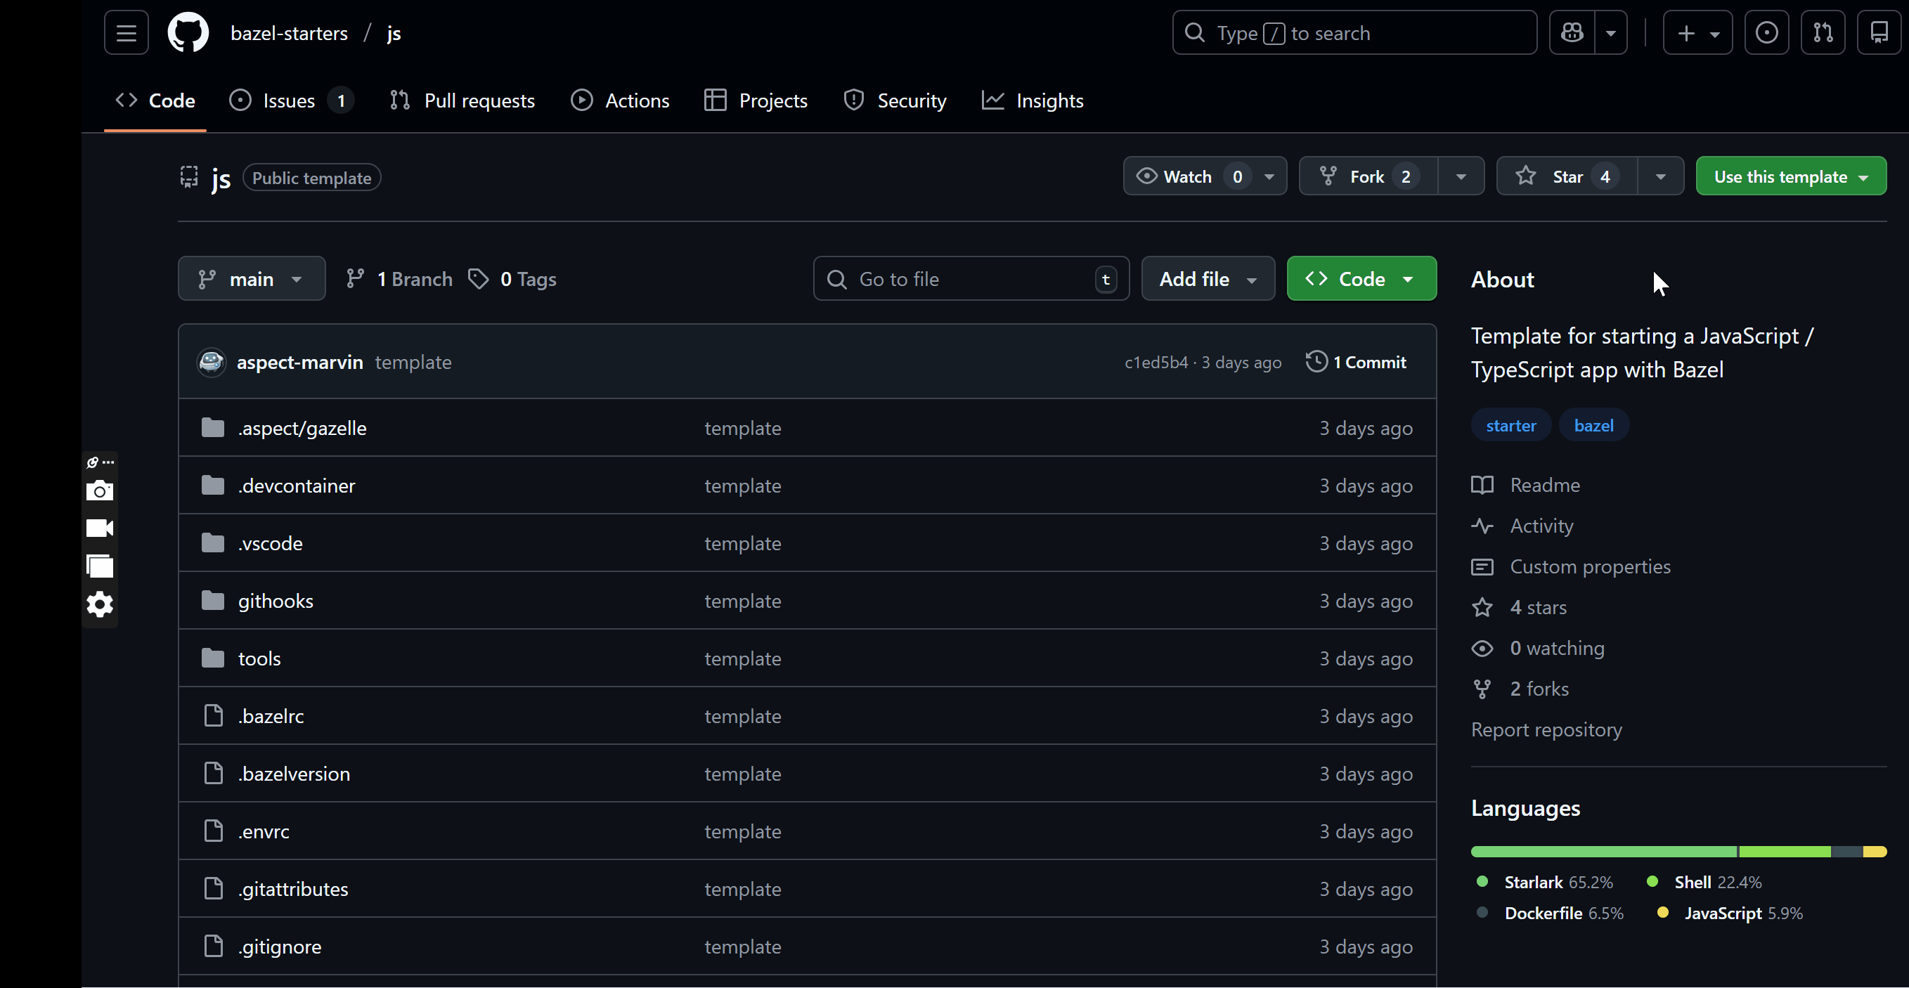Switch to the Insights tab
This screenshot has height=988, width=1909.
(x=1033, y=100)
